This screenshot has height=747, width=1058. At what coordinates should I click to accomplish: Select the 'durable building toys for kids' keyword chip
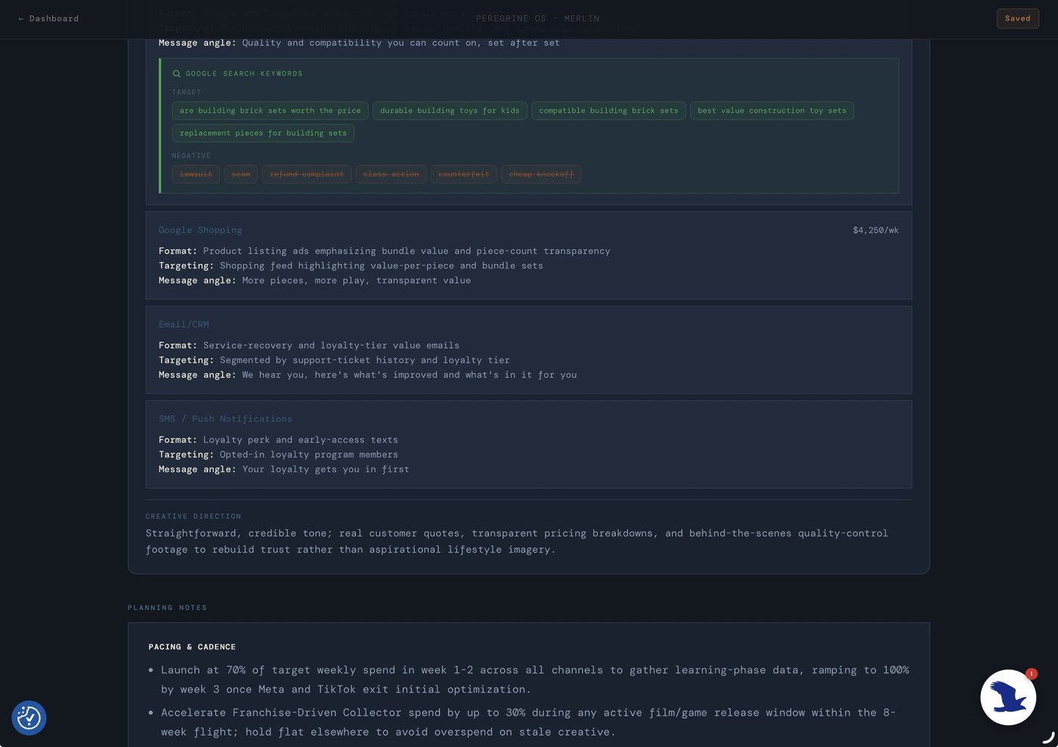tap(450, 110)
